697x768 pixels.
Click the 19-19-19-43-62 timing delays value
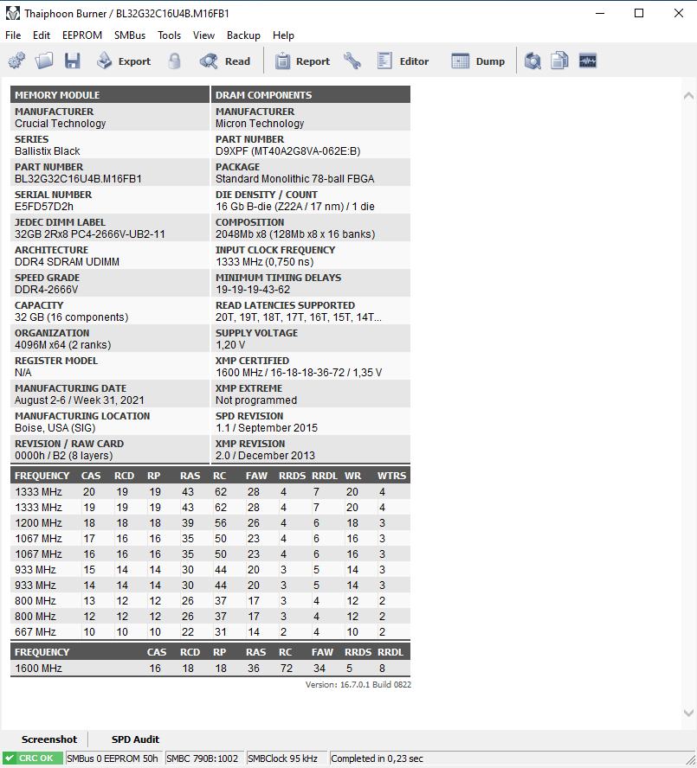click(253, 290)
